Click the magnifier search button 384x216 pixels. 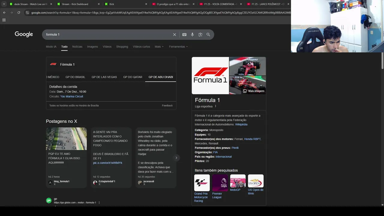coord(208,34)
